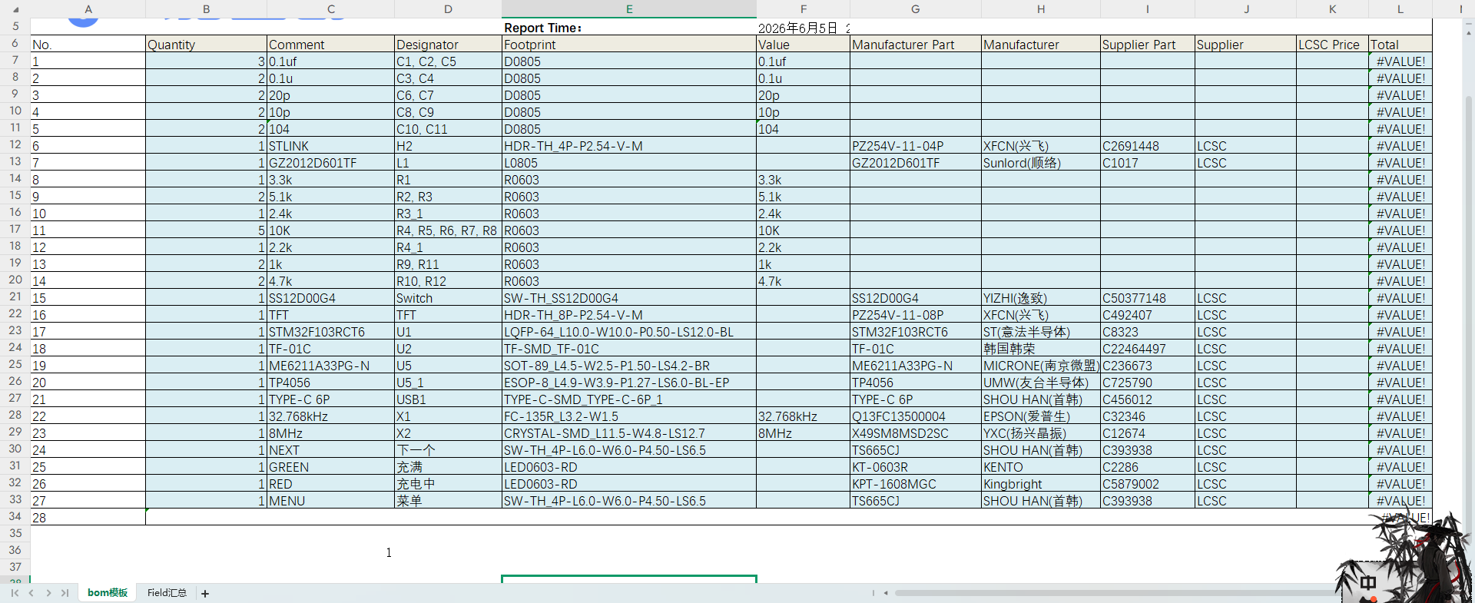Select the '充电中' designator cell
Screen dimensions: 1475x603
449,484
